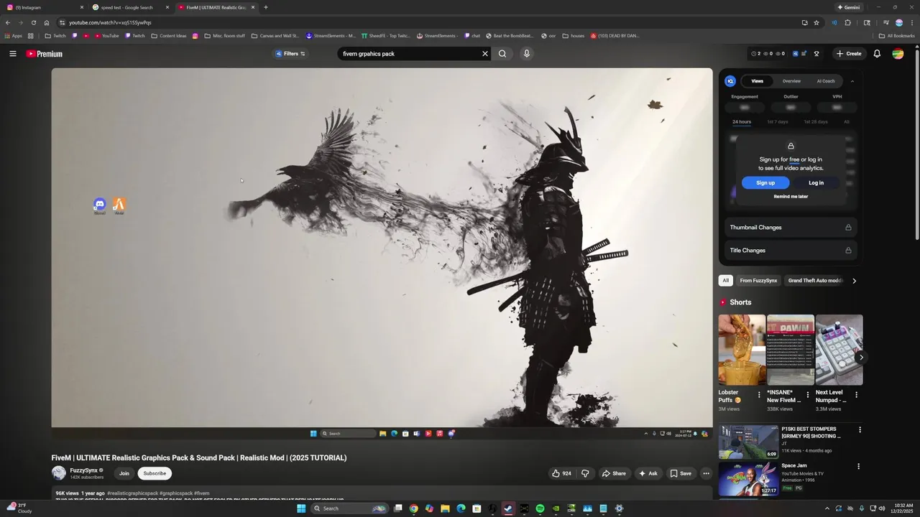Select the '24 hours' time range
Viewport: 920px width, 517px height.
pyautogui.click(x=742, y=122)
